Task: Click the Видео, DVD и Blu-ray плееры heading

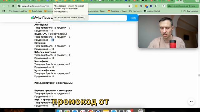Action: click(51, 34)
